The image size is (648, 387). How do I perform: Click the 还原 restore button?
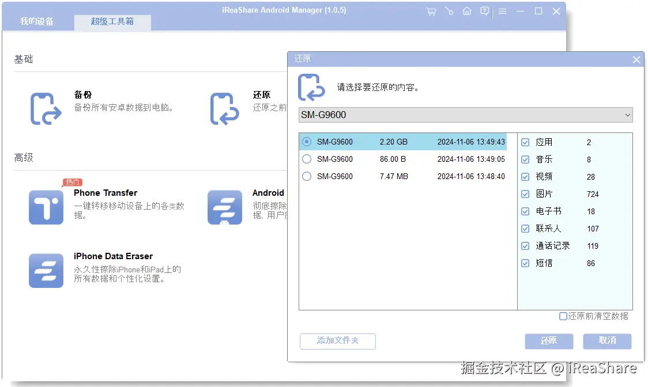(549, 341)
